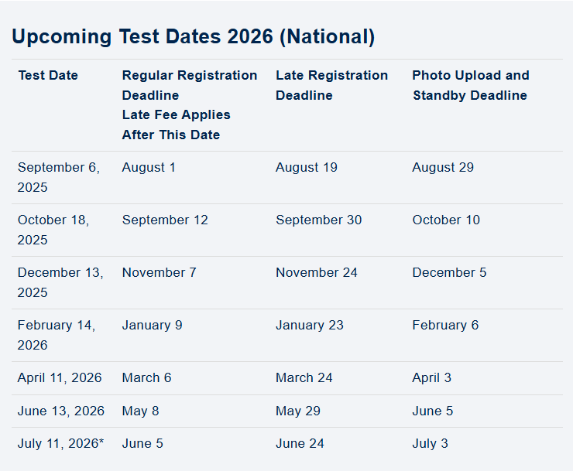Select the Test Date column header
573x471 pixels.
[x=48, y=75]
